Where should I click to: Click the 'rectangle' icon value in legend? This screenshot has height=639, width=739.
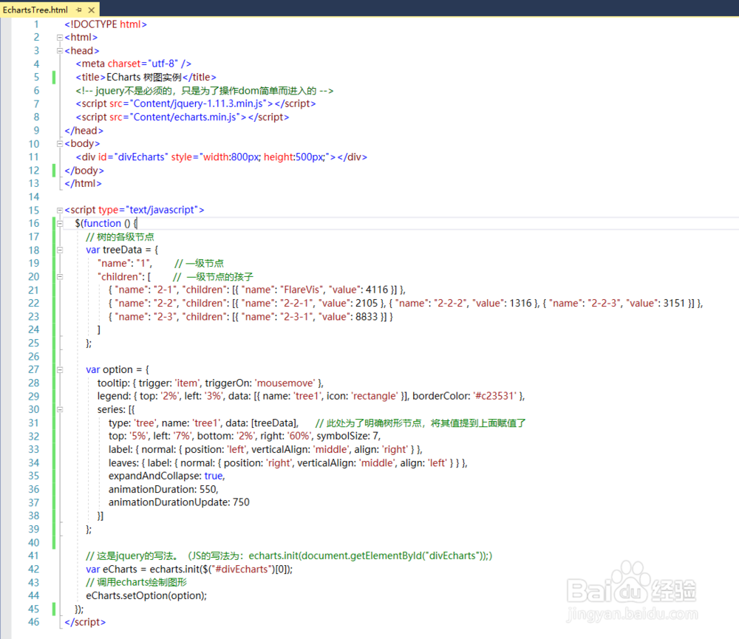click(375, 396)
